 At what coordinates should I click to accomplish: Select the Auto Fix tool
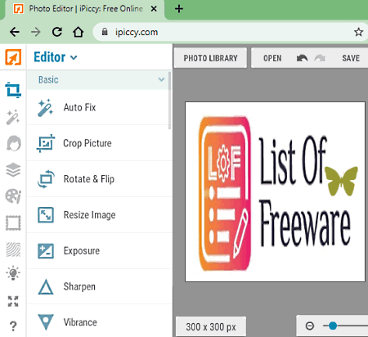pyautogui.click(x=99, y=107)
